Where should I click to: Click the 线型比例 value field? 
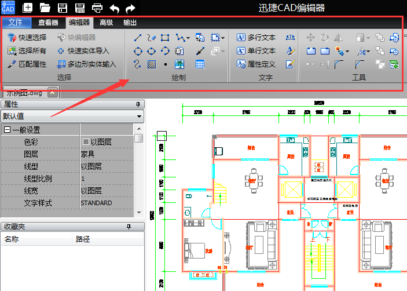[107, 179]
